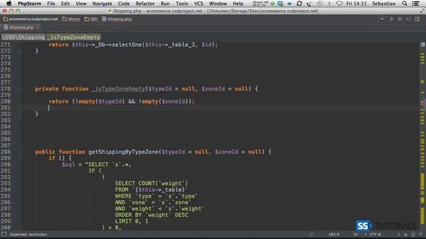
Task: Collapse fold marker at line 289
Action: click(20, 158)
